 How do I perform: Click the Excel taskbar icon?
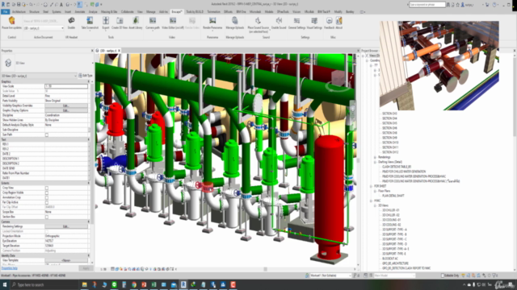pos(153,284)
